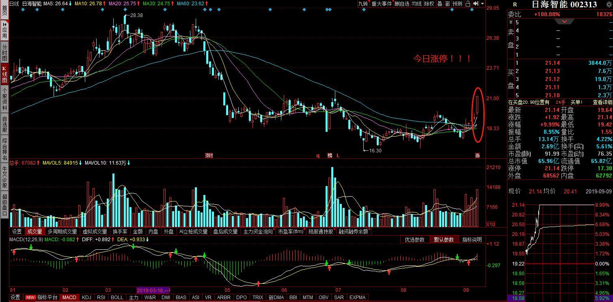This screenshot has height=302, width=613.
Task: Open the NEW 指标平台 tab
Action: click(41, 298)
